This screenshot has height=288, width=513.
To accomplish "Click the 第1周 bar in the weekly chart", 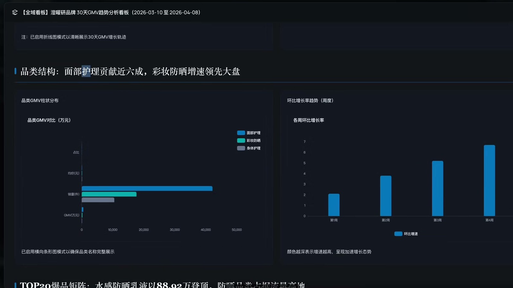I will pos(334,205).
